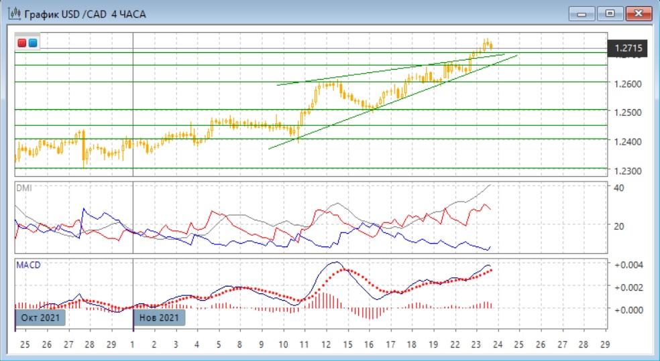The image size is (660, 361).
Task: Click the red square in the chart corner
Action: (x=22, y=42)
